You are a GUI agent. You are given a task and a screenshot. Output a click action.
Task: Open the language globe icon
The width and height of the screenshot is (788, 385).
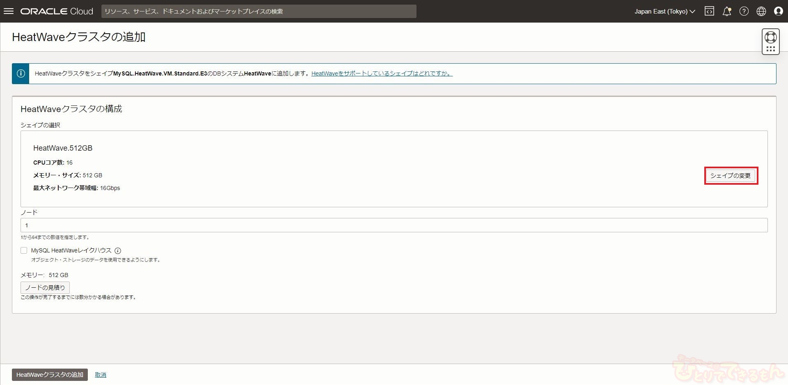(x=761, y=11)
